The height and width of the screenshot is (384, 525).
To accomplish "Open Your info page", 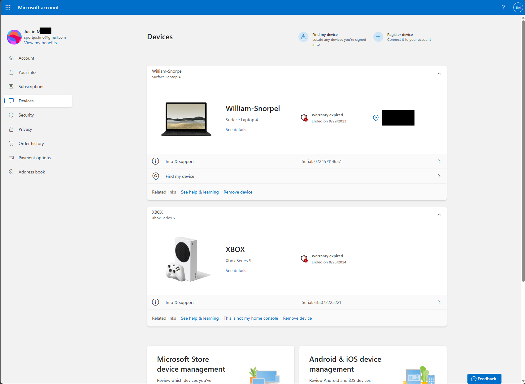I will (x=38, y=72).
